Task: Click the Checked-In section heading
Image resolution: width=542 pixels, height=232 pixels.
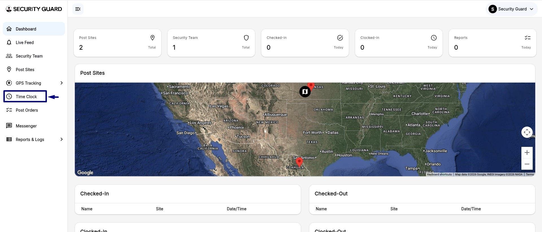Action: (x=95, y=194)
